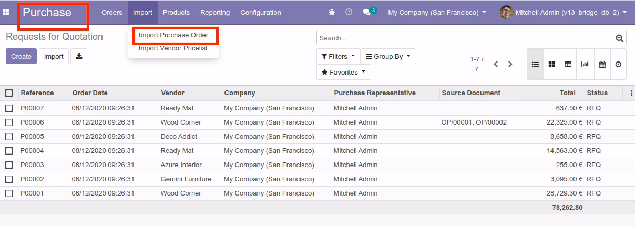
Task: Open the Mitchell Admin user menu
Action: (563, 12)
